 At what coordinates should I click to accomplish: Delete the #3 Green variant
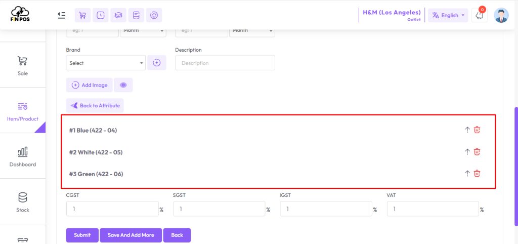pos(477,174)
